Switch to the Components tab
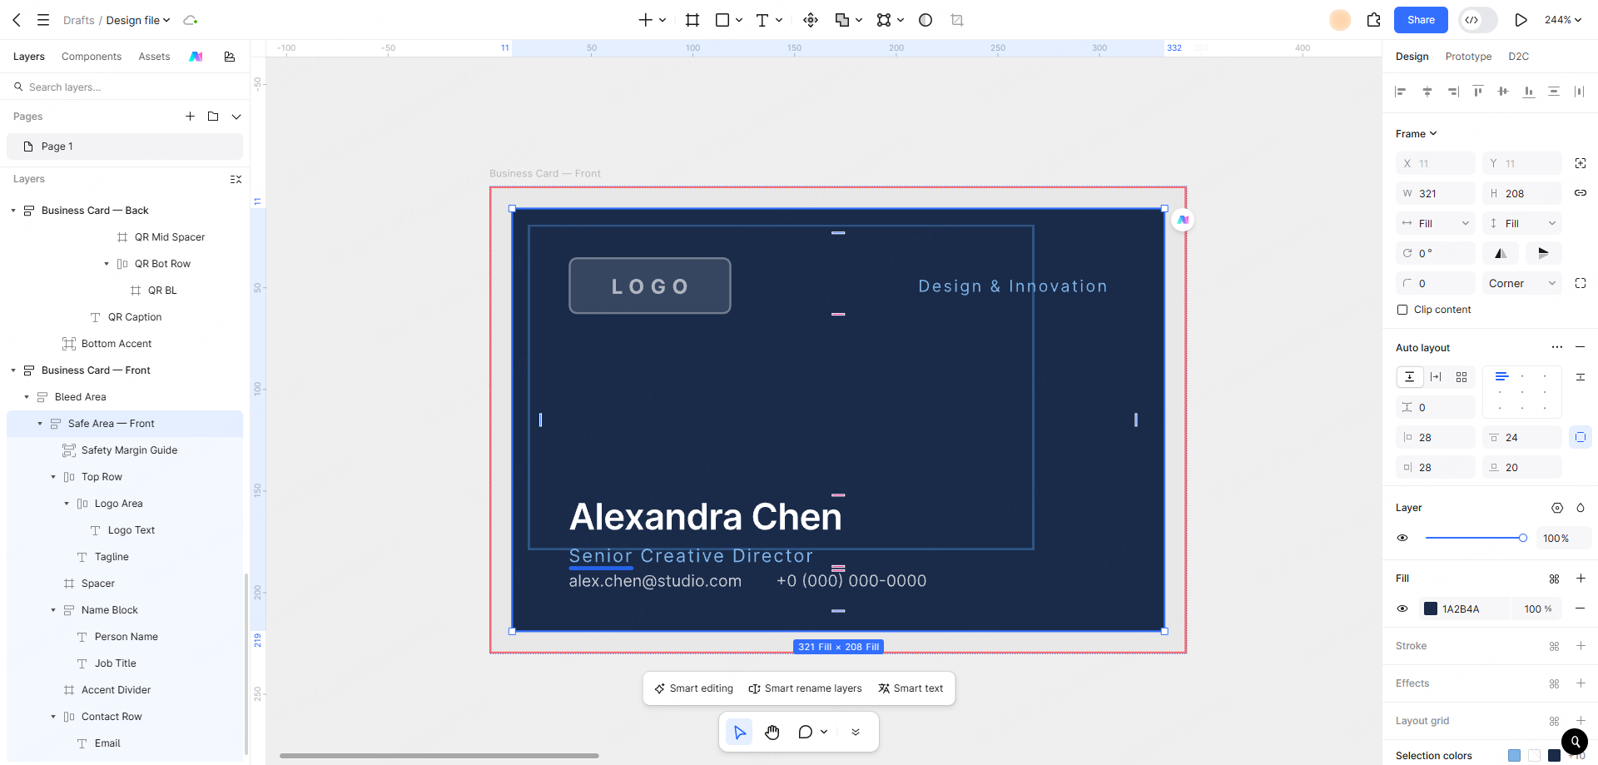The image size is (1598, 765). point(92,57)
